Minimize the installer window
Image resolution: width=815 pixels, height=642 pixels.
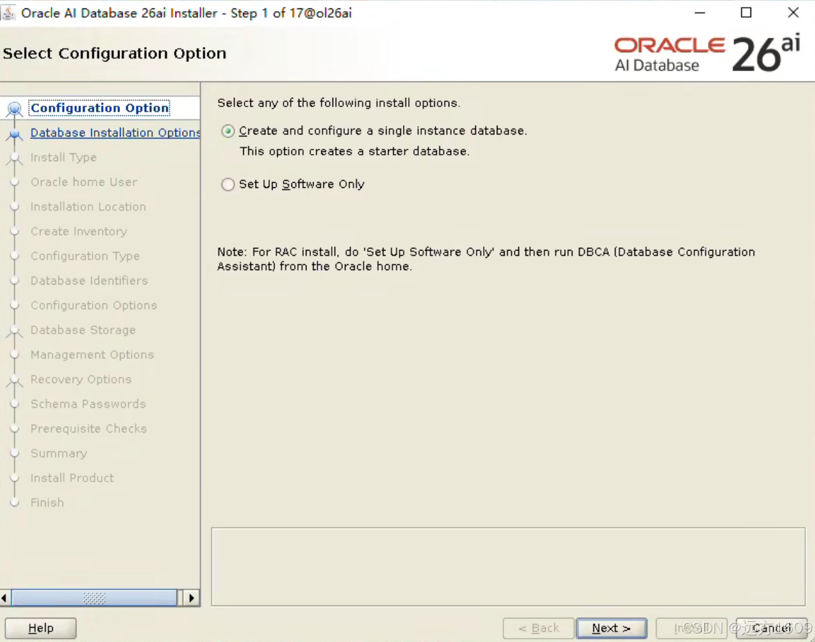click(700, 12)
